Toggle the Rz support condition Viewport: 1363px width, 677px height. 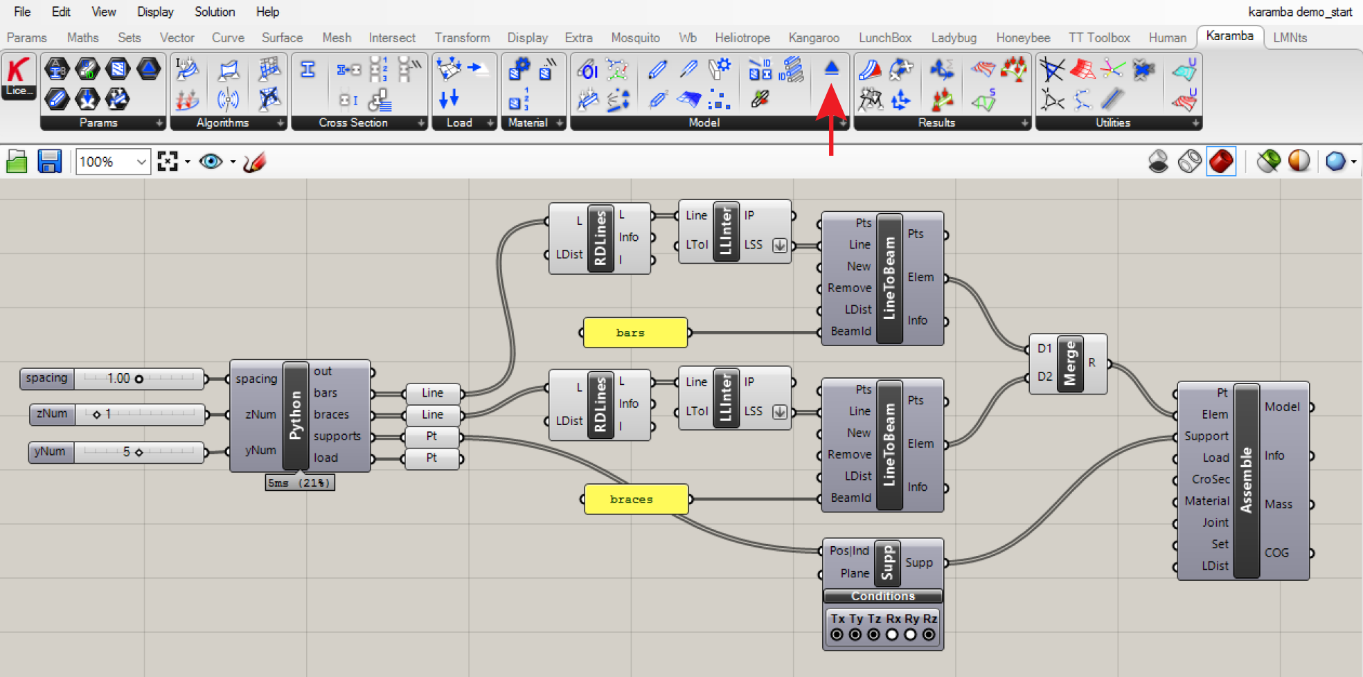[x=929, y=634]
